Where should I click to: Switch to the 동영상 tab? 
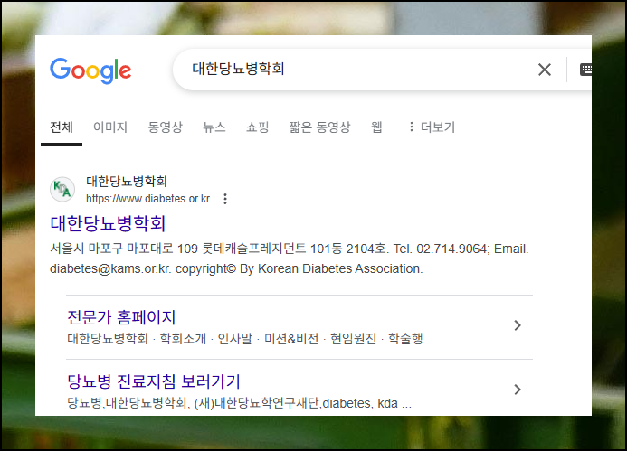tap(166, 127)
